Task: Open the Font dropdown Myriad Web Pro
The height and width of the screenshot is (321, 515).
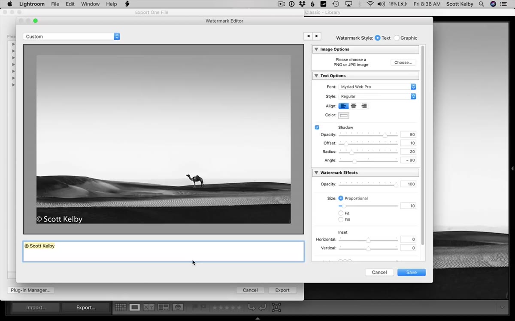Action: tap(377, 86)
